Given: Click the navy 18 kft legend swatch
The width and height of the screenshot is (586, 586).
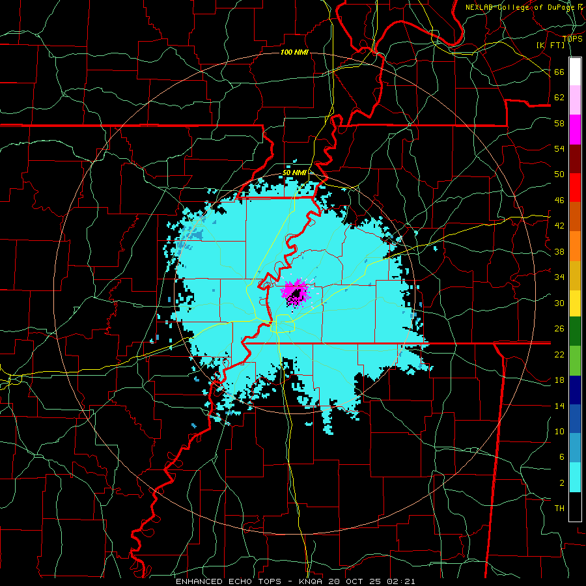Looking at the screenshot, I should tap(575, 390).
